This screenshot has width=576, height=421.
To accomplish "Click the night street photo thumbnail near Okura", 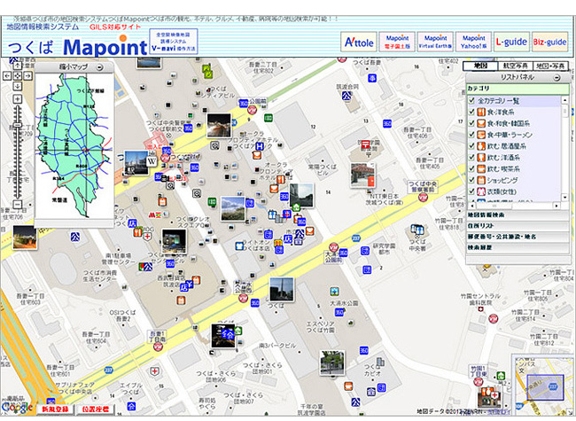I will [219, 125].
